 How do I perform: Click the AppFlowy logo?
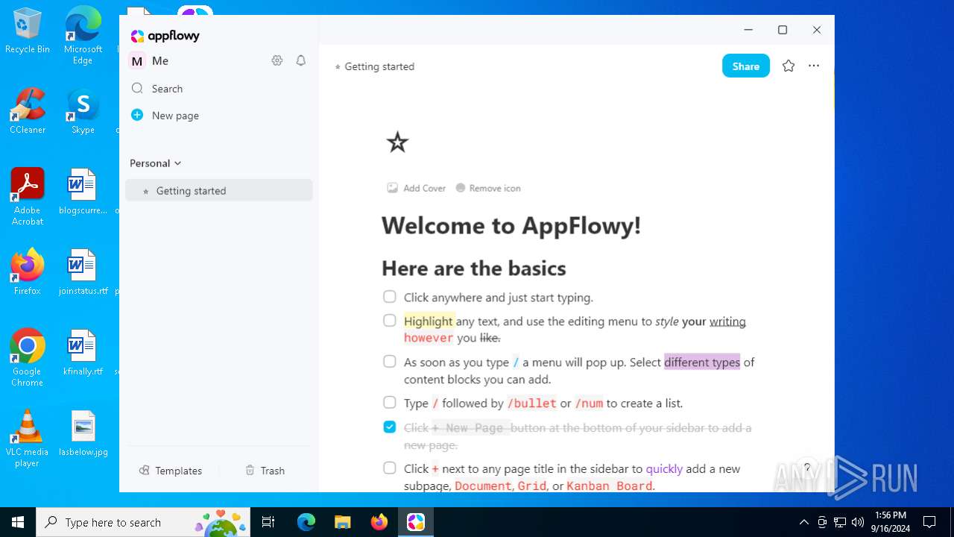point(165,36)
